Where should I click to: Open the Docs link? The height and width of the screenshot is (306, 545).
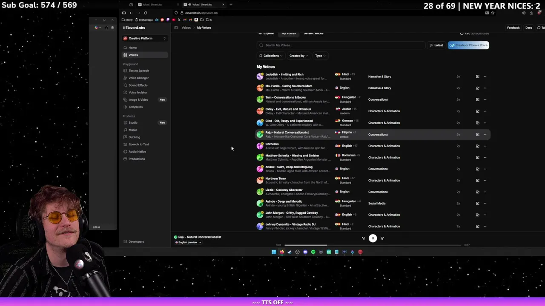point(528,28)
